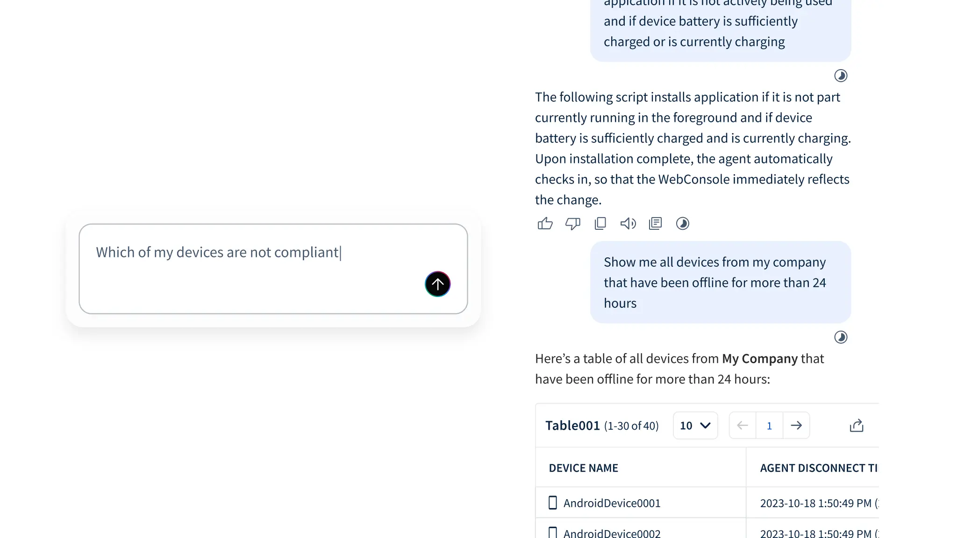This screenshot has width=957, height=538.
Task: Go to the previous page of Table001
Action: point(743,425)
